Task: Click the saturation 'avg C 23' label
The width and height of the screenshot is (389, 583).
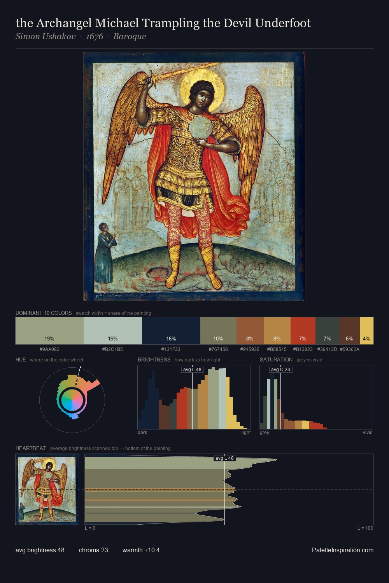Action: pos(280,370)
